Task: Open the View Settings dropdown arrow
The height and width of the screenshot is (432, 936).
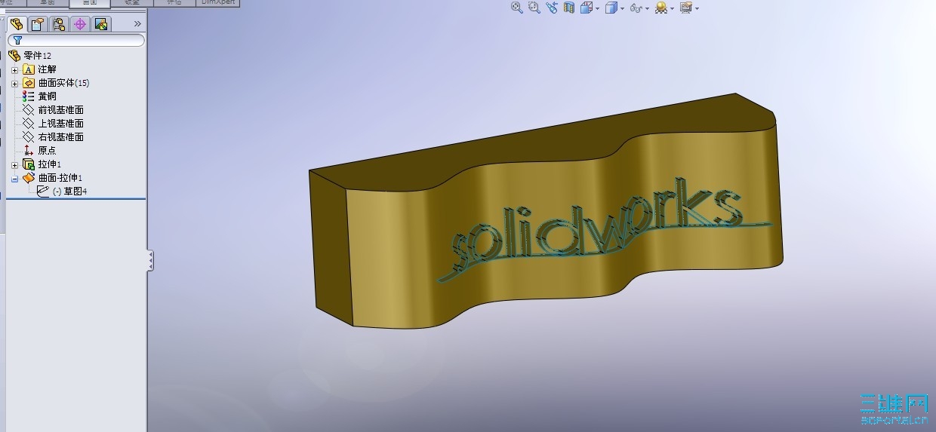Action: (696, 8)
